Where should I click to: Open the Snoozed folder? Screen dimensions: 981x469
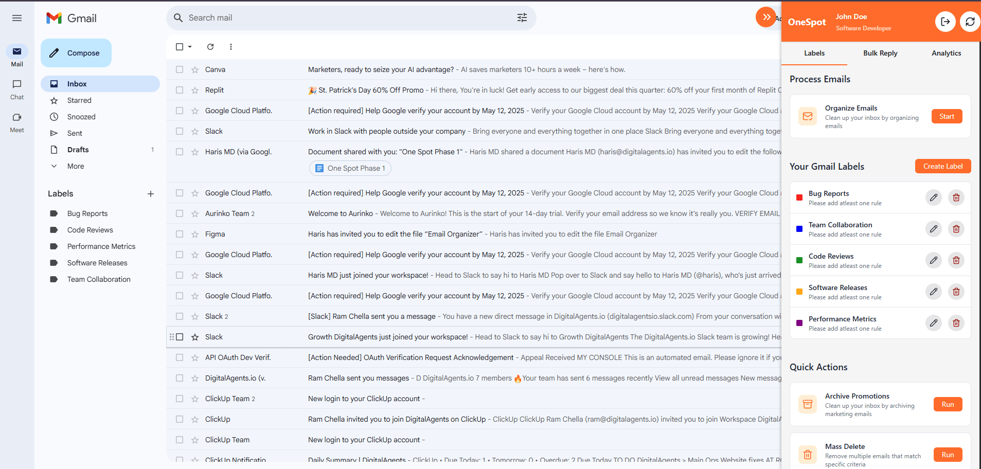coord(100,117)
